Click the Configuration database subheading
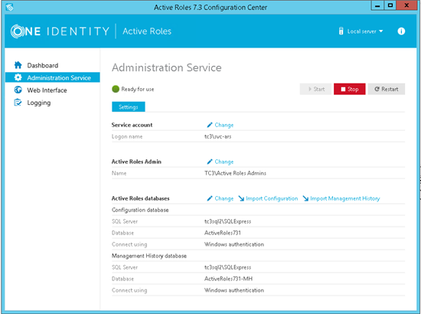The width and height of the screenshot is (421, 314). point(140,210)
